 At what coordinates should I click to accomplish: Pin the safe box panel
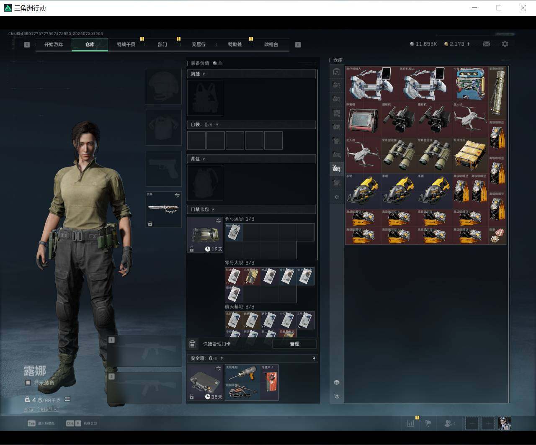314,358
